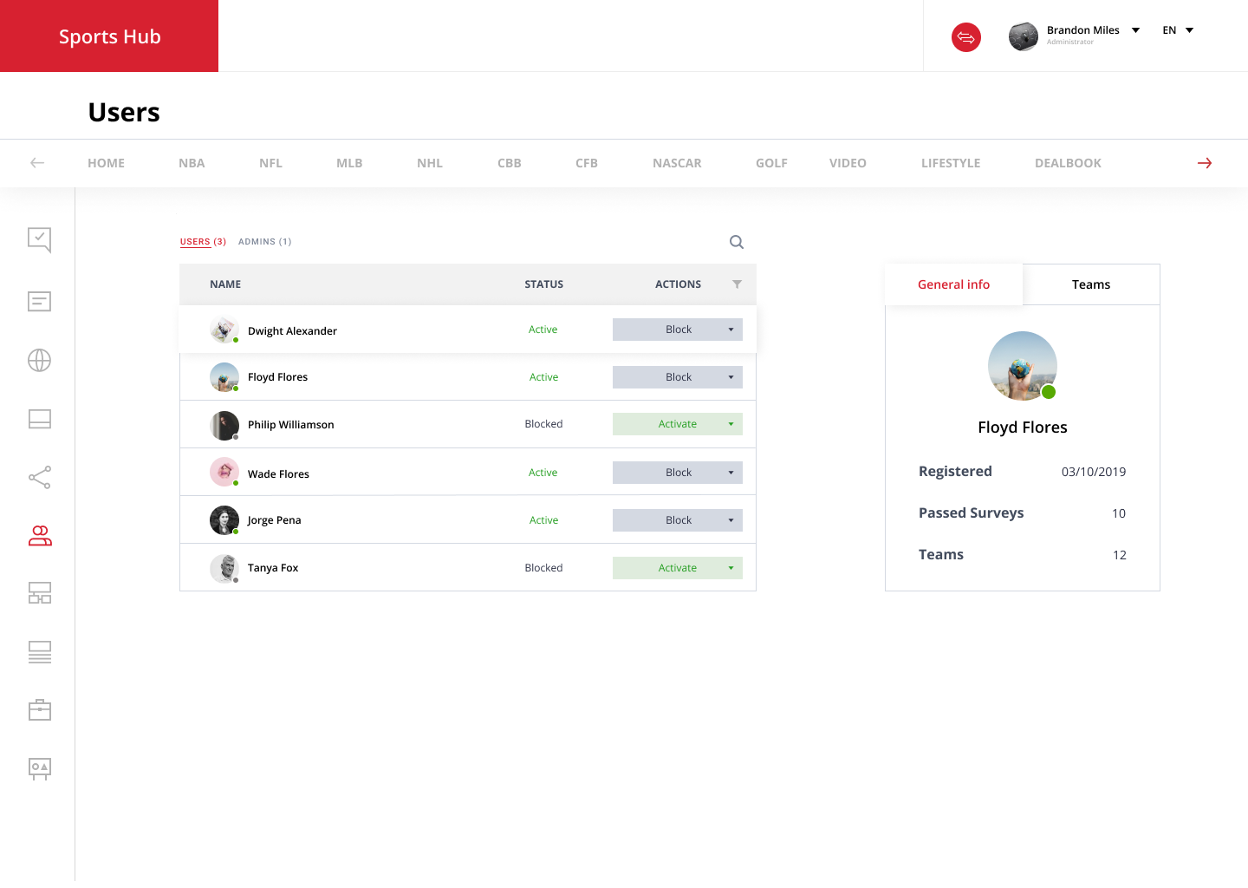Select the Wade Flores name
Image resolution: width=1248 pixels, height=888 pixels.
click(278, 474)
